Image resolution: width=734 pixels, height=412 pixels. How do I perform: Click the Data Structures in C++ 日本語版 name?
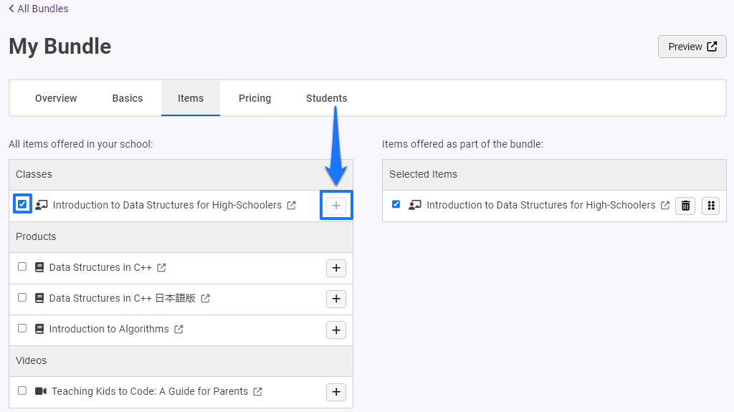pyautogui.click(x=122, y=298)
